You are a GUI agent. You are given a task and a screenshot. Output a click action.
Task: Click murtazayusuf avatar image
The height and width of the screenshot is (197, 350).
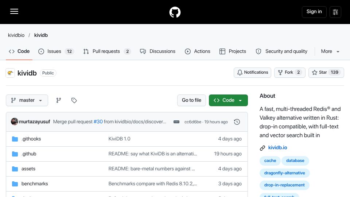click(15, 121)
